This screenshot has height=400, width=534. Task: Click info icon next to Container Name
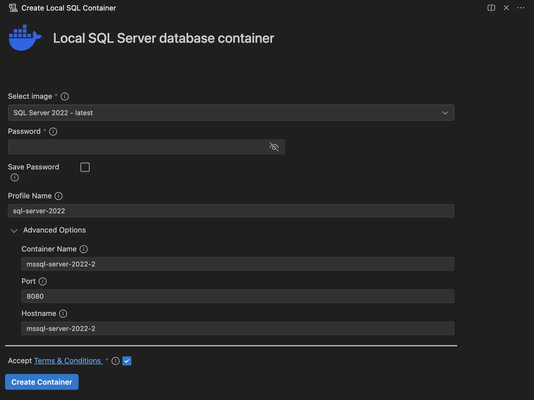point(84,249)
